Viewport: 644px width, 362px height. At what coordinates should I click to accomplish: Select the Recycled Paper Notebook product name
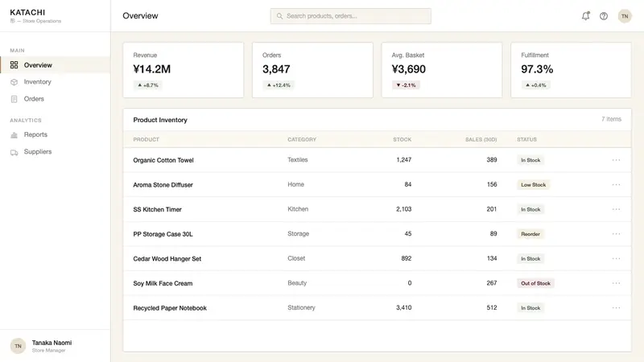pos(170,308)
